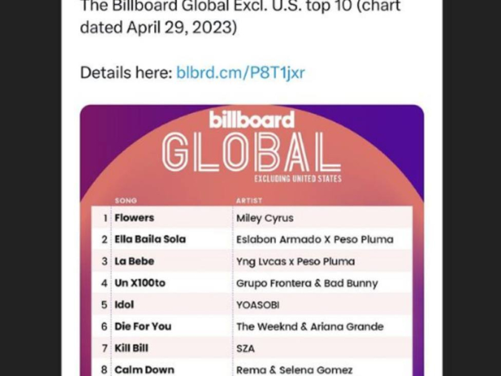
Task: Select the song 'La Bebe'
Action: 134,261
